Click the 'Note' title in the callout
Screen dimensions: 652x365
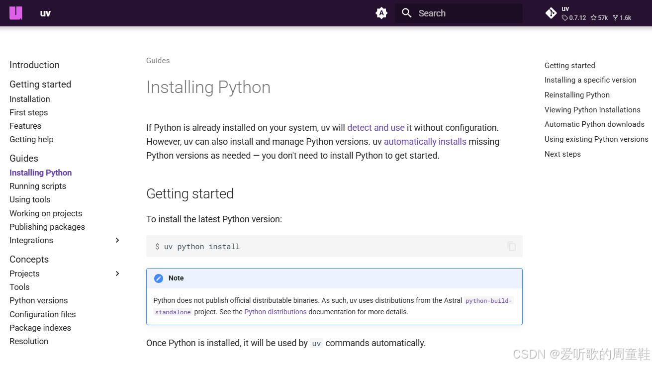point(176,278)
